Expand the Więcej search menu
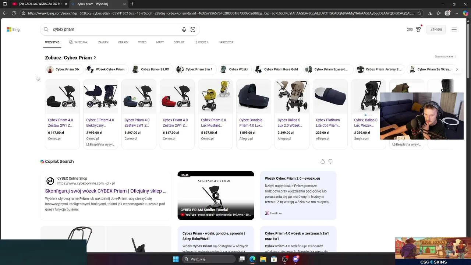 [x=201, y=42]
